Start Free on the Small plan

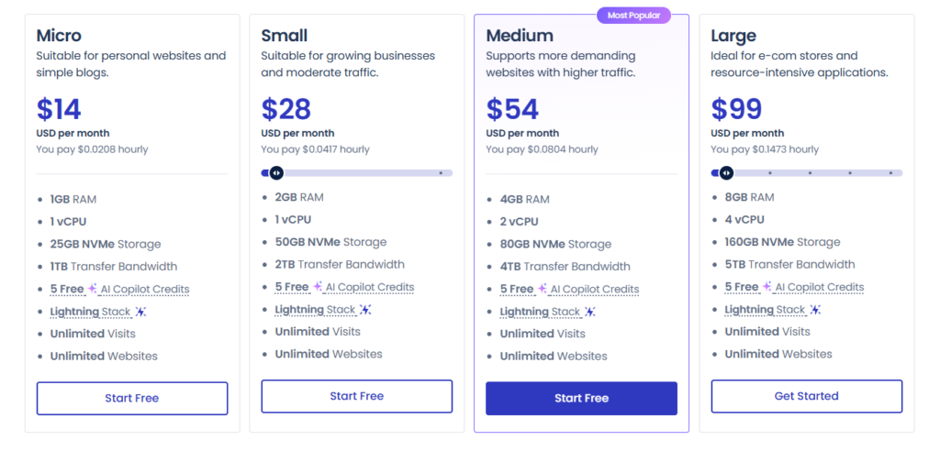357,396
